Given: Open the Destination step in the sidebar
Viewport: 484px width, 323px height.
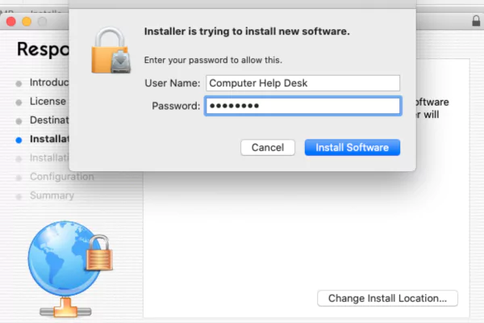Looking at the screenshot, I should click(x=48, y=120).
